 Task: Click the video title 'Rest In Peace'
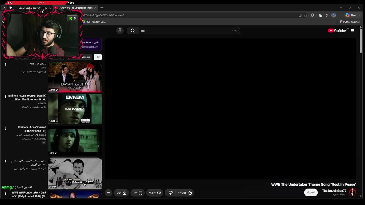coord(314,184)
